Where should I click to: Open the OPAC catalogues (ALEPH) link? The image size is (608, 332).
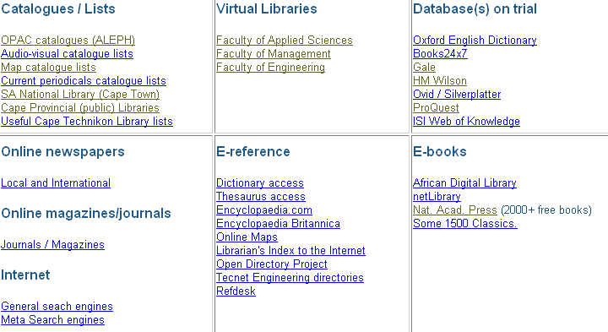[x=68, y=41]
